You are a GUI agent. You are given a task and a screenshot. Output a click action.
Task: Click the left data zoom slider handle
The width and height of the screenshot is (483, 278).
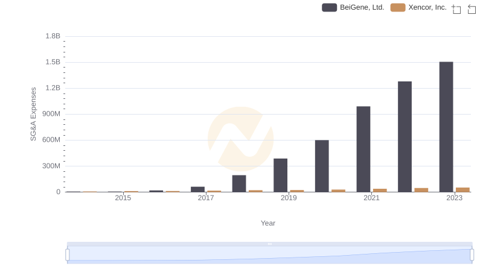pyautogui.click(x=68, y=254)
